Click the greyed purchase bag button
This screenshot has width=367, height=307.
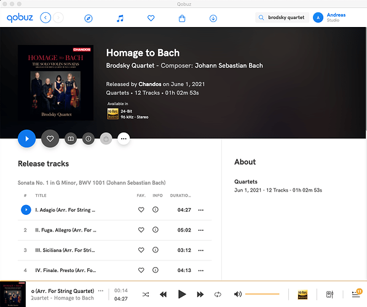coord(106,139)
